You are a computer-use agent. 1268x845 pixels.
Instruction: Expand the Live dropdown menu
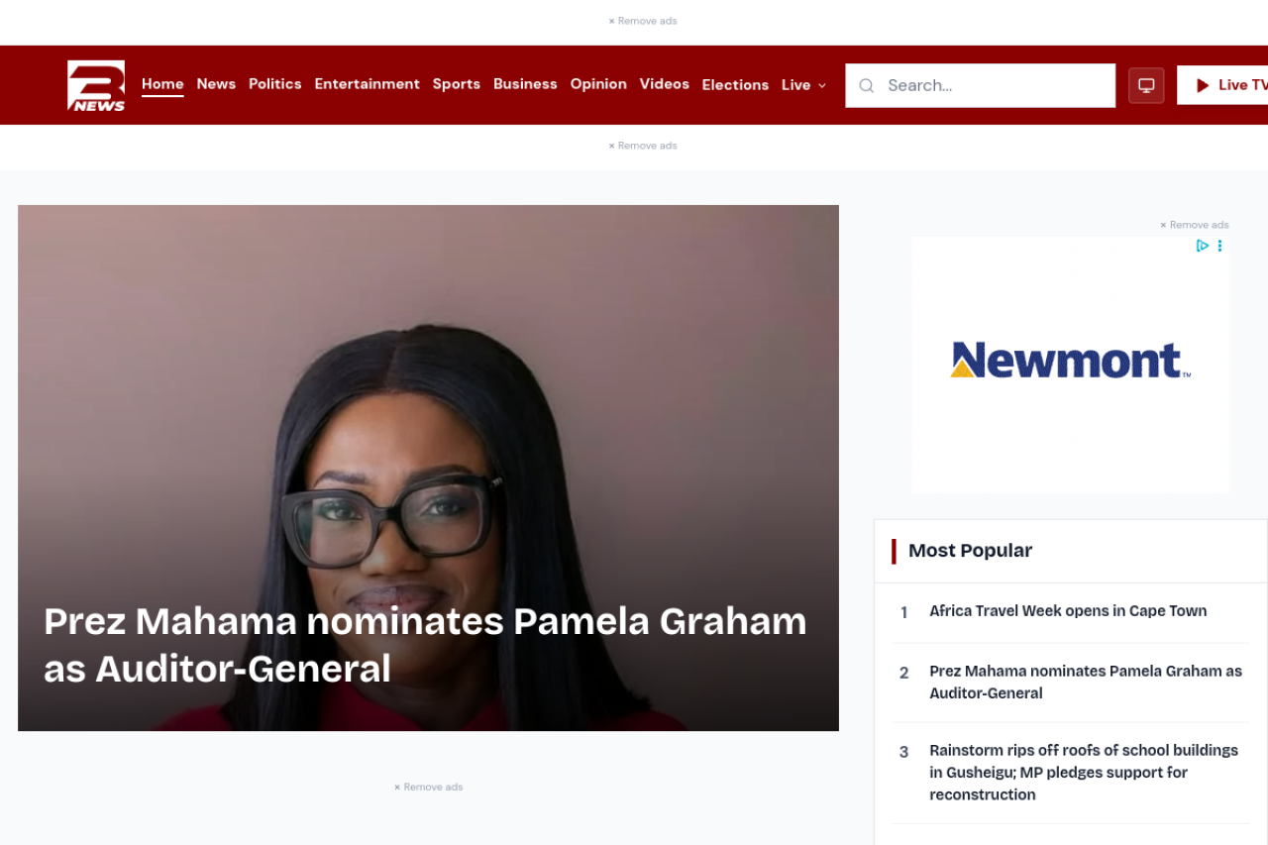(x=803, y=85)
